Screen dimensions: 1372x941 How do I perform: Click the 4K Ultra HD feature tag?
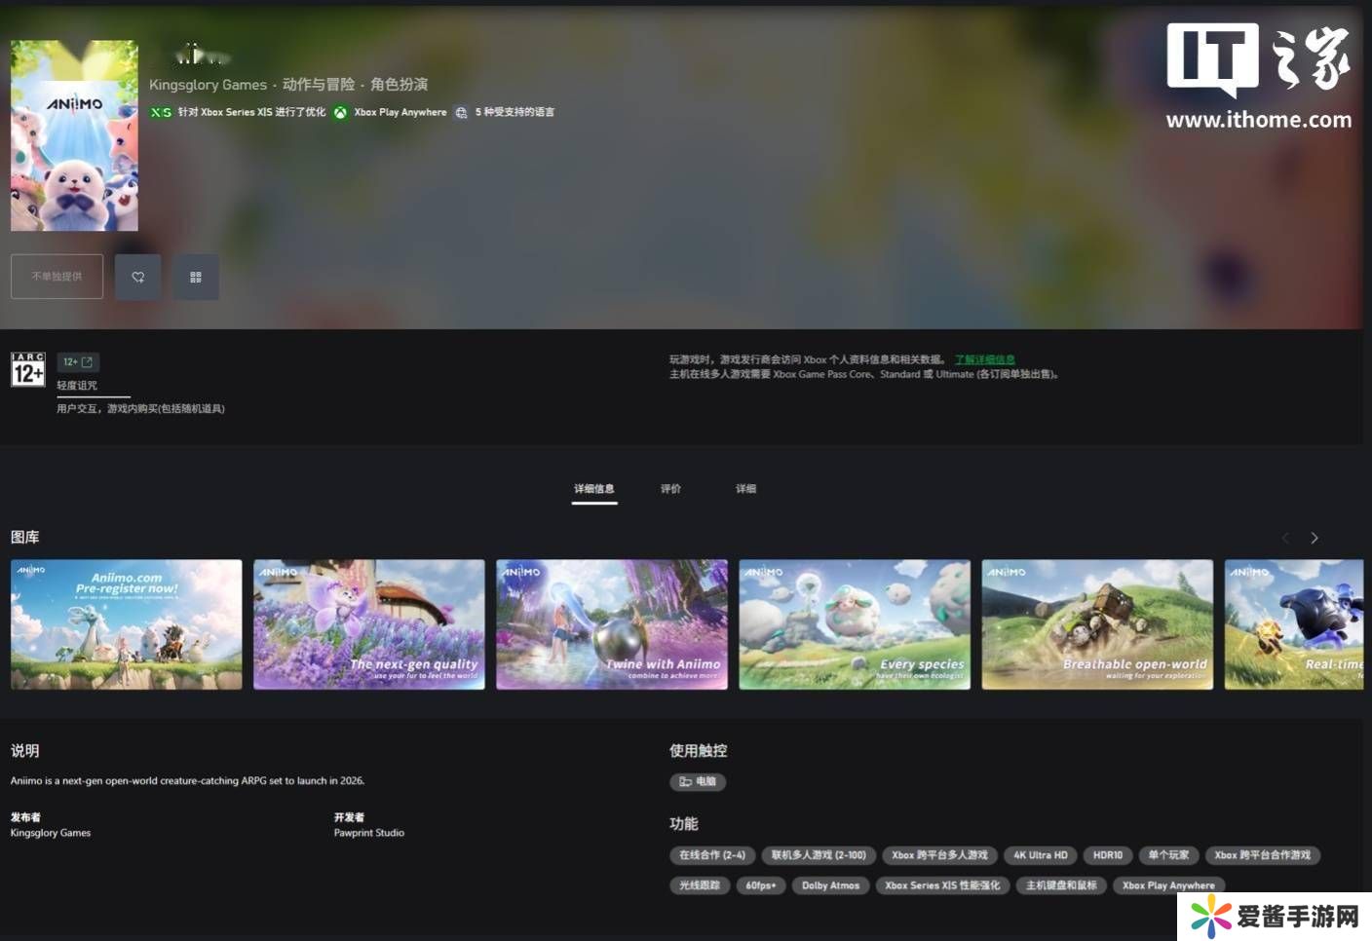tap(1040, 855)
